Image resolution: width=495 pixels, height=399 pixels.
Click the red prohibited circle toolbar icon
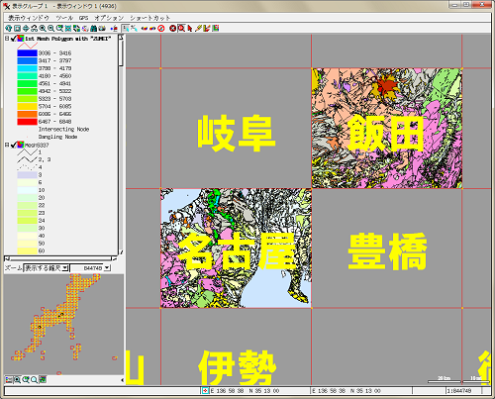point(161,29)
